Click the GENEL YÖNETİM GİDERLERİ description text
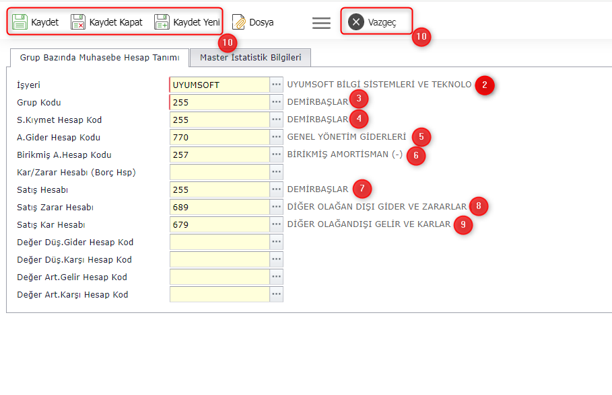This screenshot has height=395, width=612. pyautogui.click(x=347, y=137)
